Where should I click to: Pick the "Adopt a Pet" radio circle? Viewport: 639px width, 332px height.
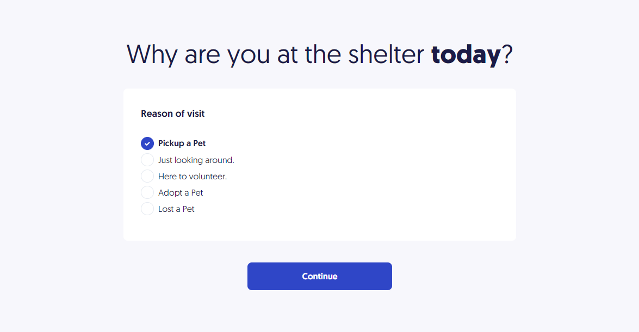coord(147,192)
